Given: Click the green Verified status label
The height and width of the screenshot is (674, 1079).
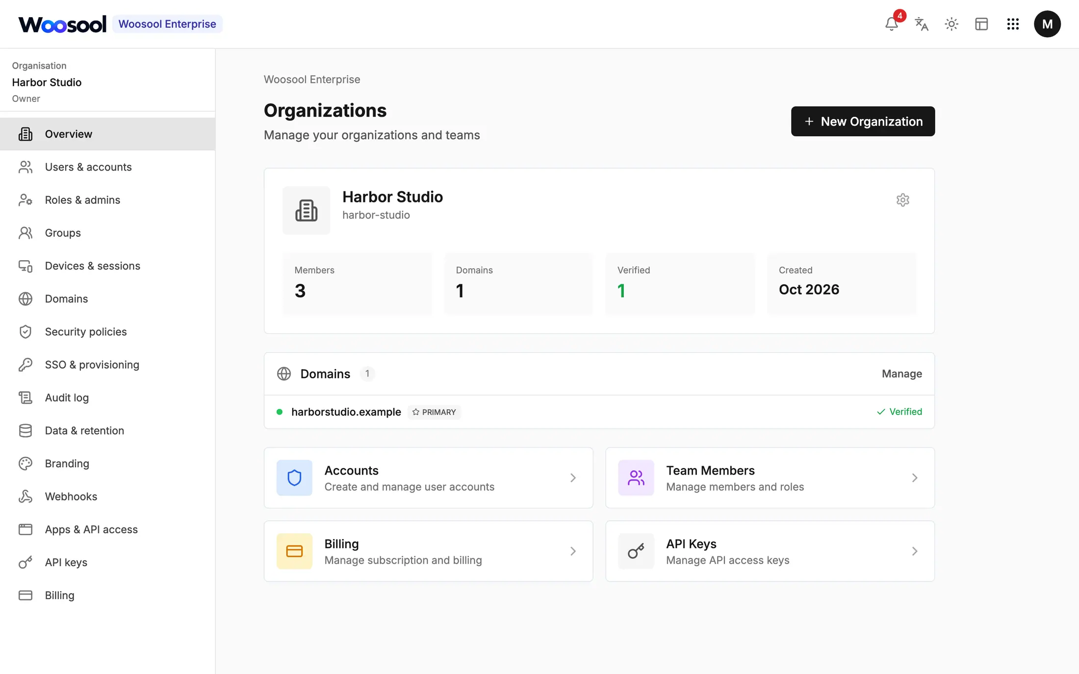Looking at the screenshot, I should pos(899,412).
